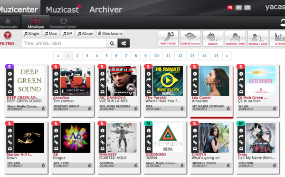Download icon on A6 Dingue card

(56, 148)
